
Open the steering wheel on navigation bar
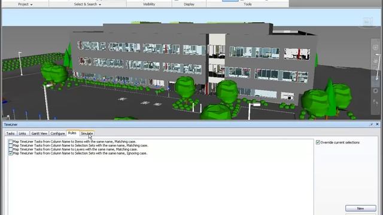click(376, 47)
